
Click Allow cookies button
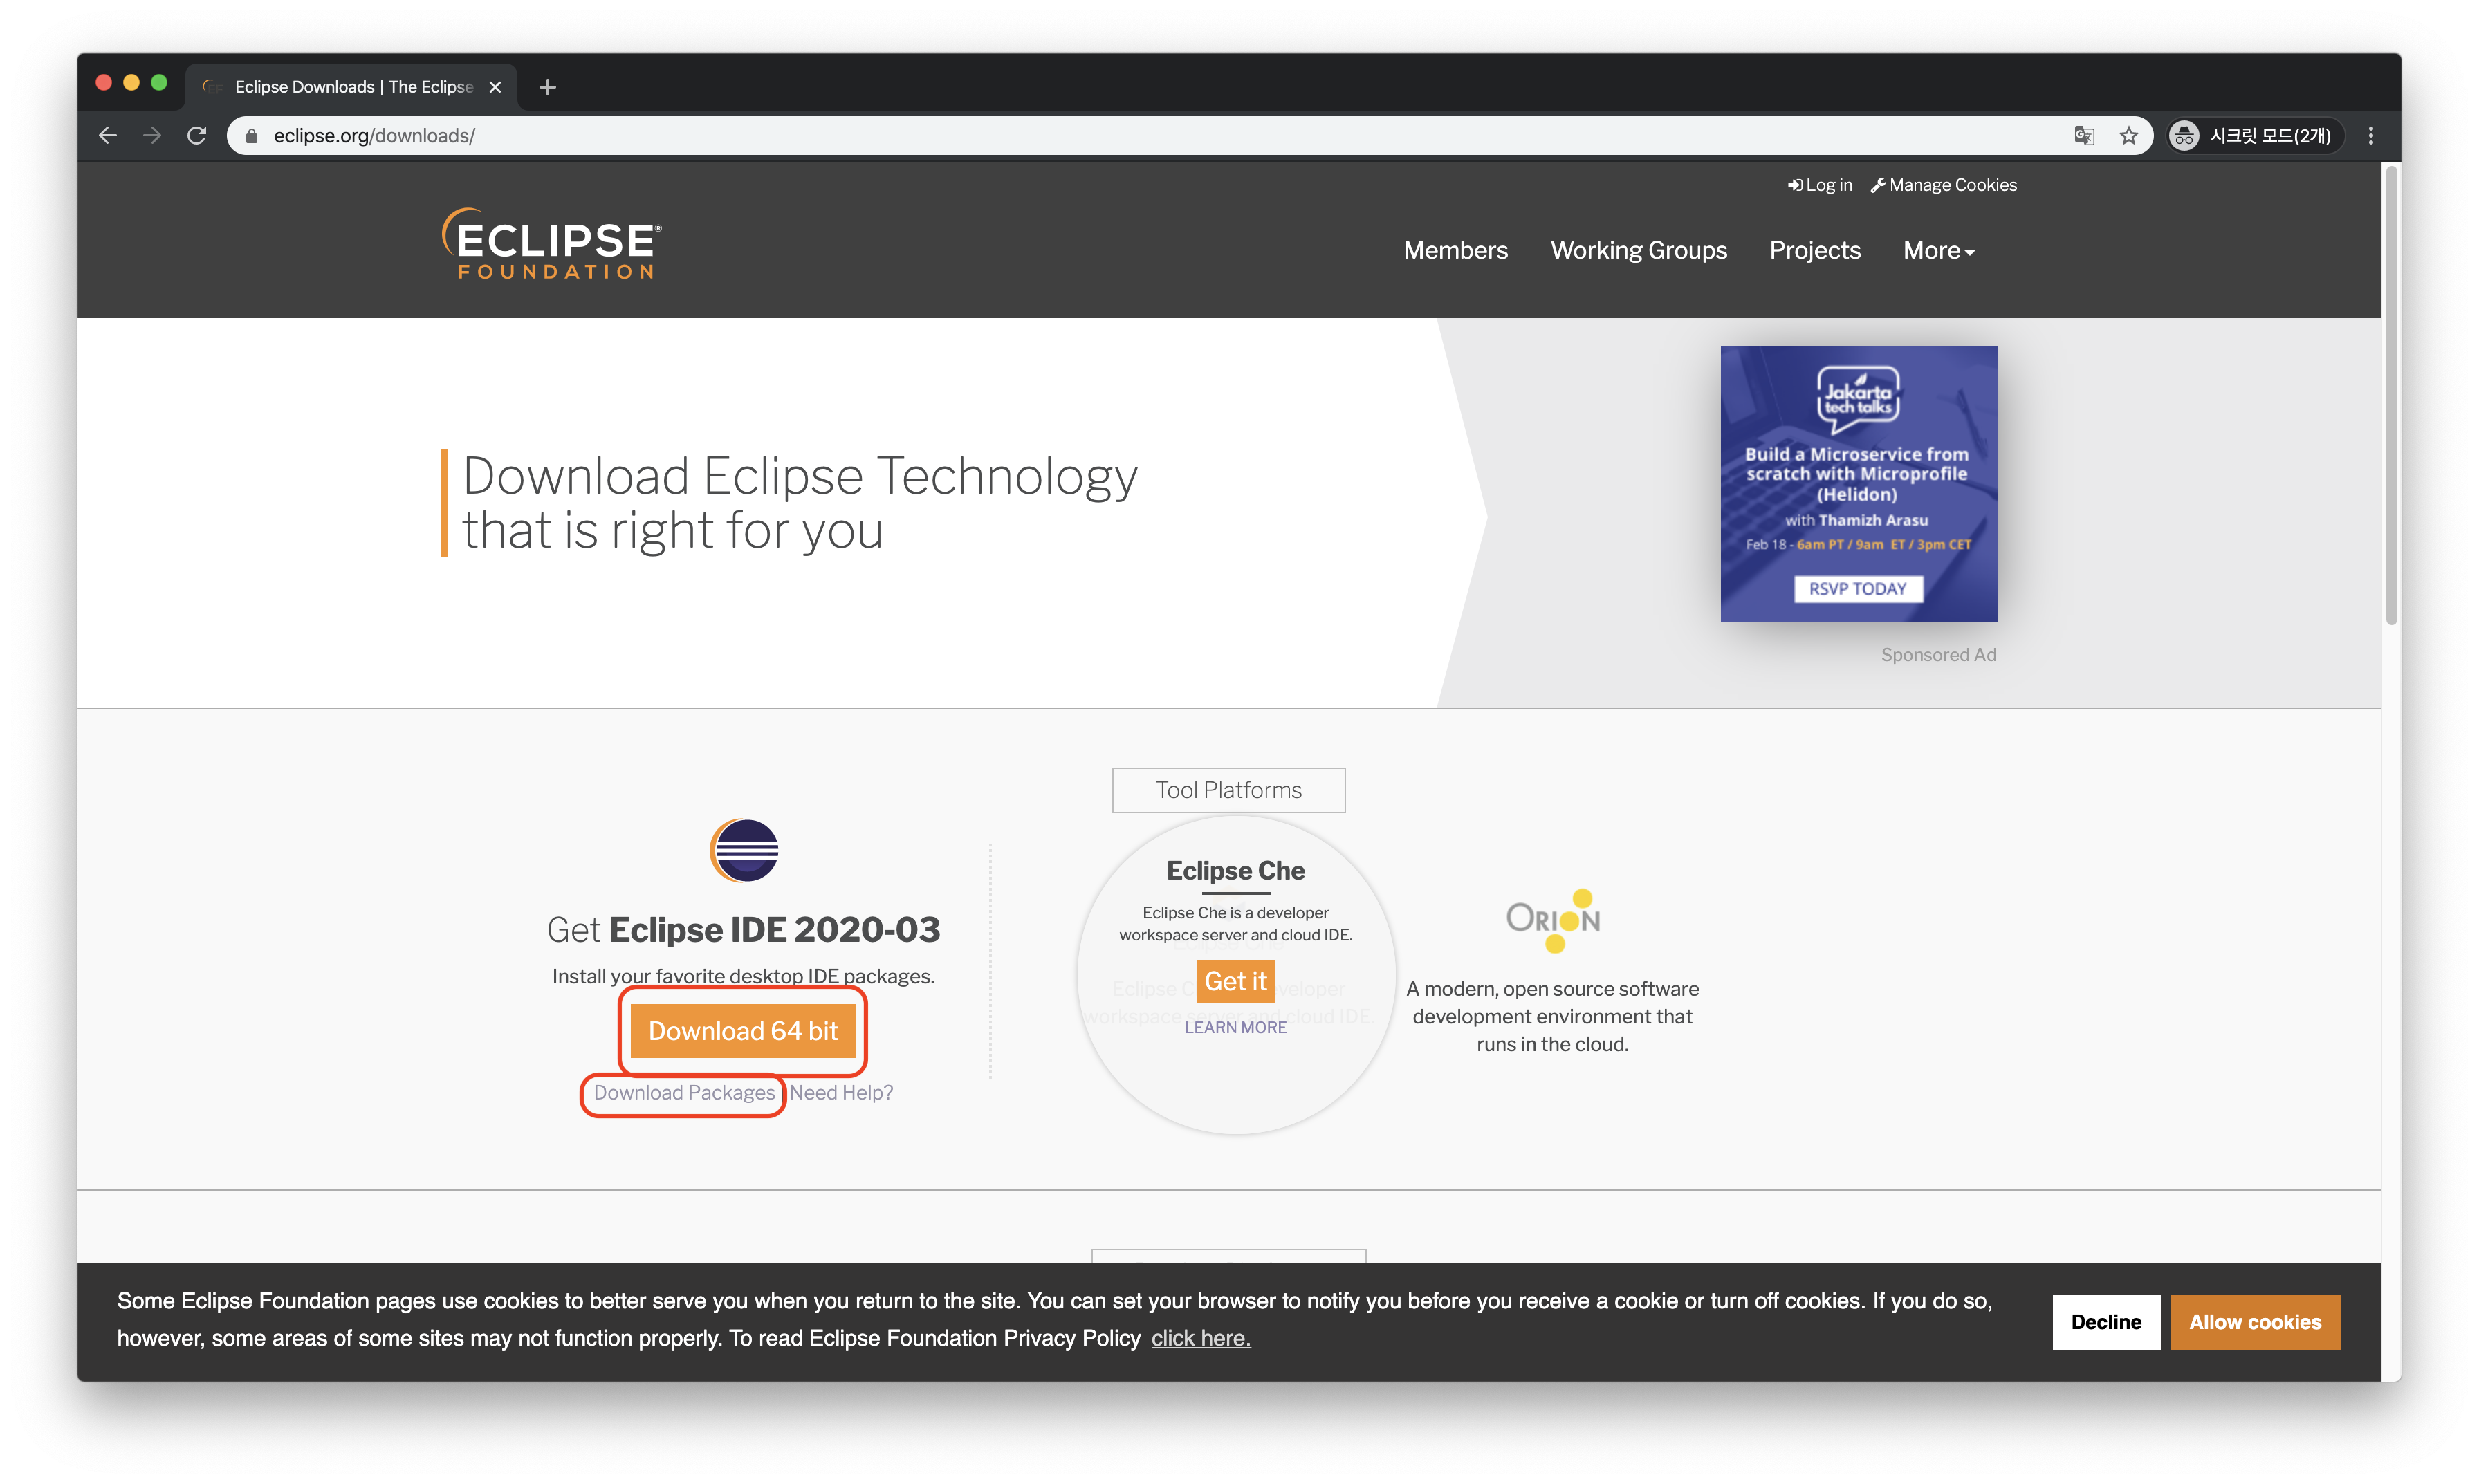coord(2254,1321)
